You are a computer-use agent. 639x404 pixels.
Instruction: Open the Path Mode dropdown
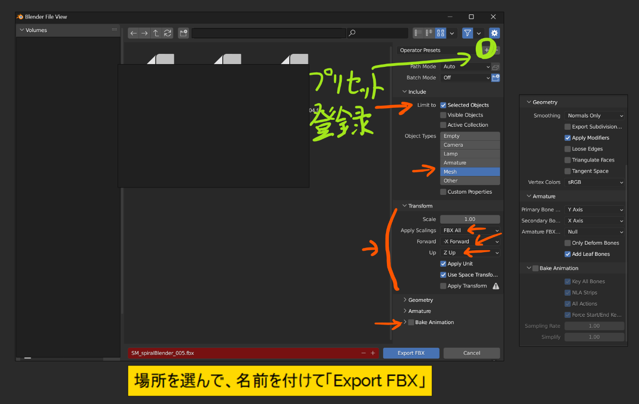[466, 67]
